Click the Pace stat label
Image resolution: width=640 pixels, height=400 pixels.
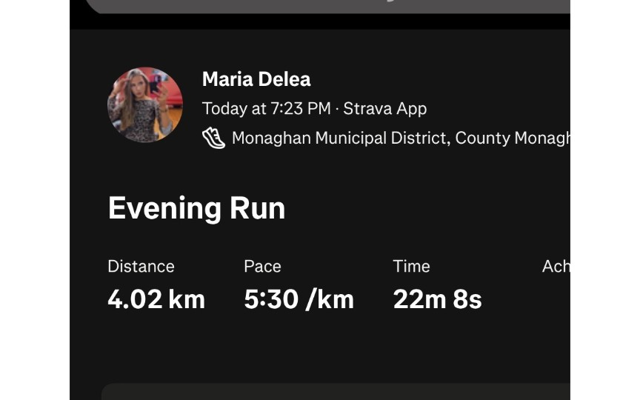click(262, 266)
